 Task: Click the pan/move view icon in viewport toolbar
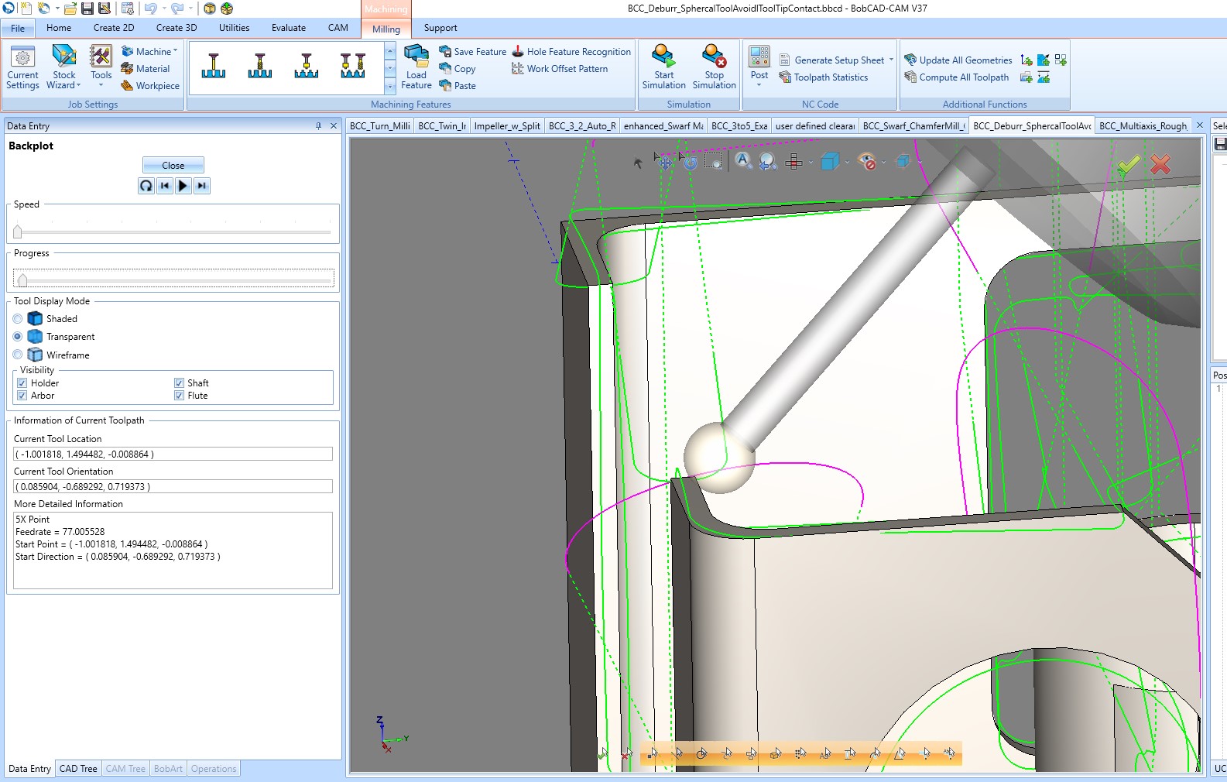[x=663, y=161]
